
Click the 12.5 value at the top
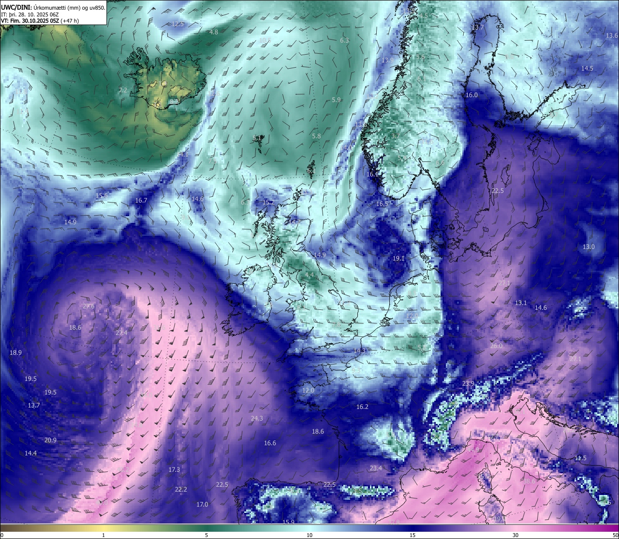click(178, 24)
